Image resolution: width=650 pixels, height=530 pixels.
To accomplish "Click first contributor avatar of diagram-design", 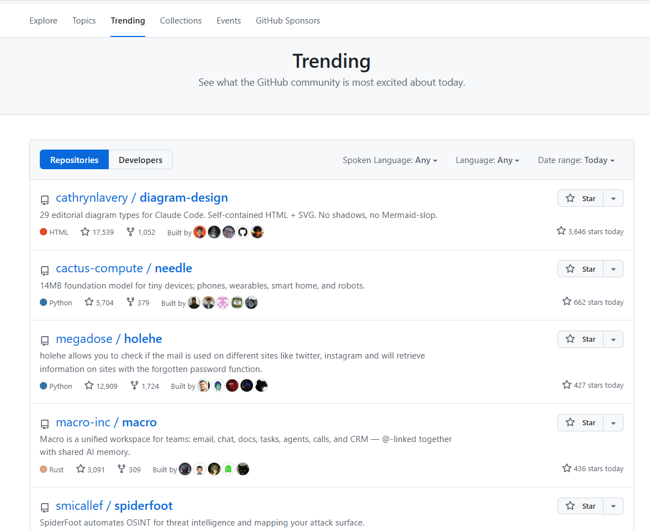I will [200, 232].
